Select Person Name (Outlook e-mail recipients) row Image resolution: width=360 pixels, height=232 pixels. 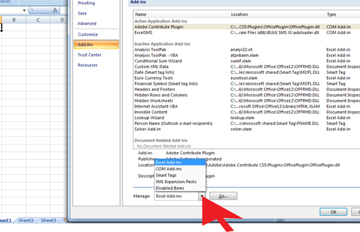pyautogui.click(x=247, y=123)
